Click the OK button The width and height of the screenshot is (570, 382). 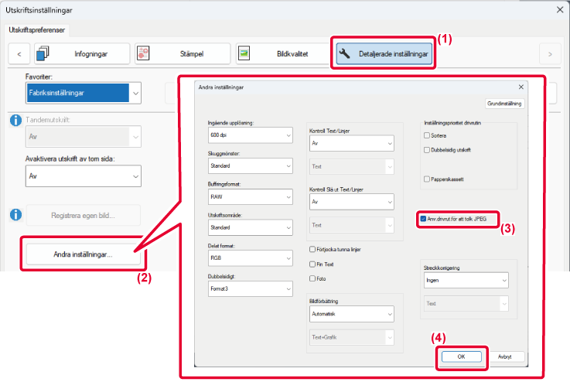461,357
